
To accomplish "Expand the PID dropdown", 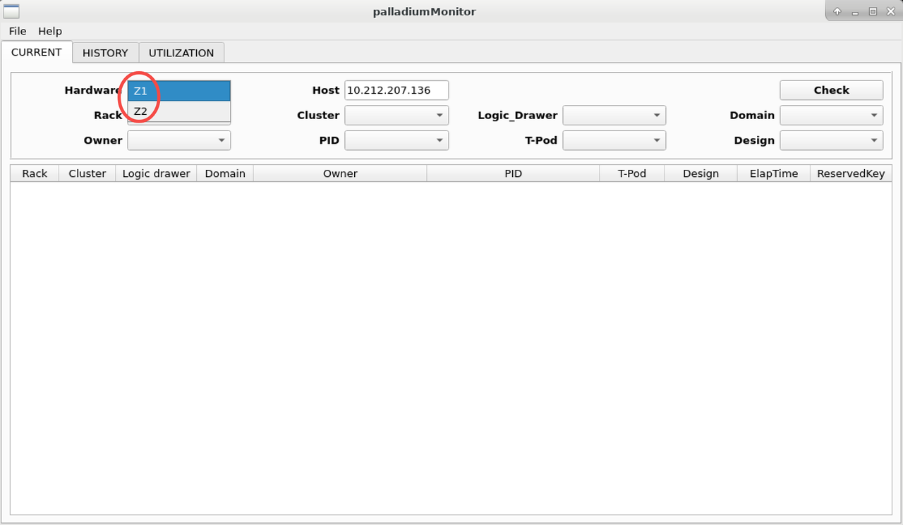I will 396,140.
